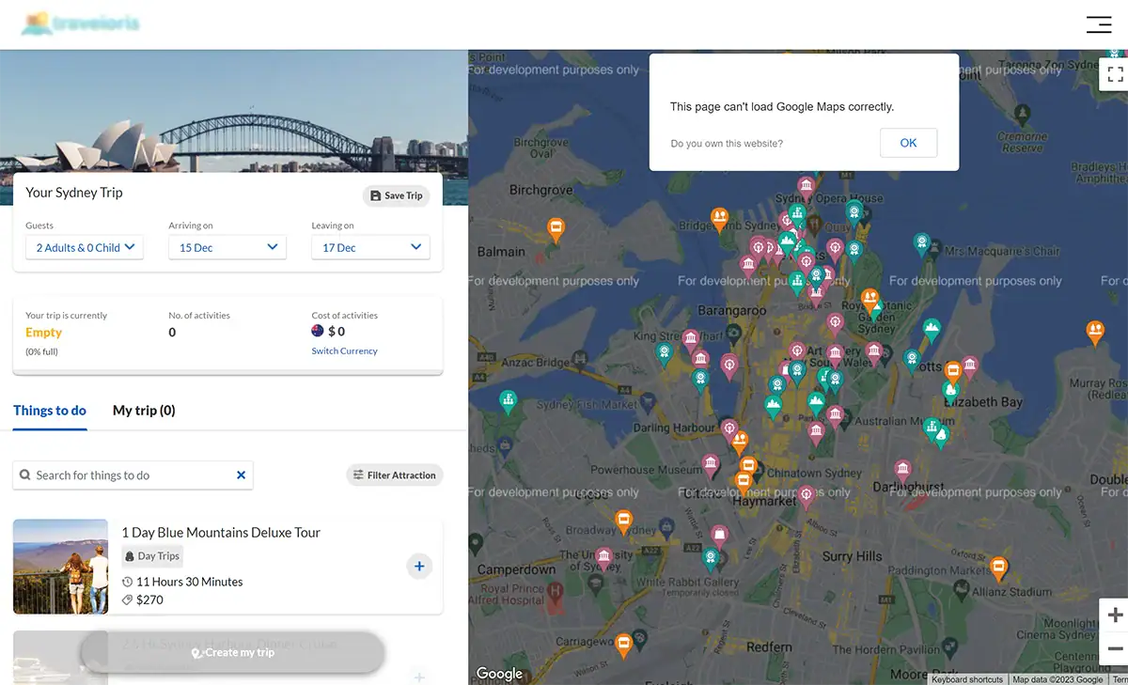Select the orange bus marker above Elizabeth Bay

tap(952, 372)
